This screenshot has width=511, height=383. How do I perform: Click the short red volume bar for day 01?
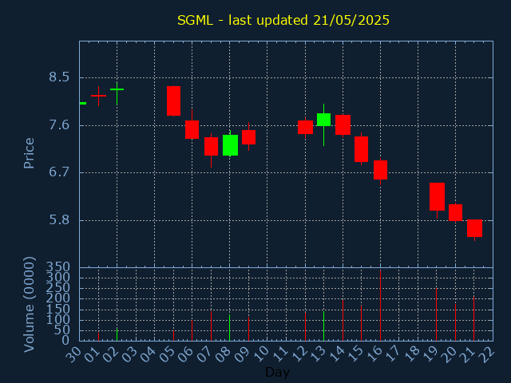coord(98,337)
